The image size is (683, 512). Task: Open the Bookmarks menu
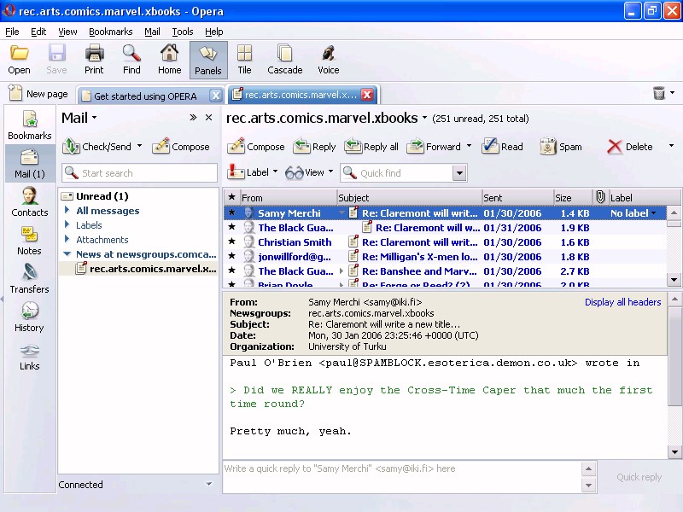click(x=110, y=32)
